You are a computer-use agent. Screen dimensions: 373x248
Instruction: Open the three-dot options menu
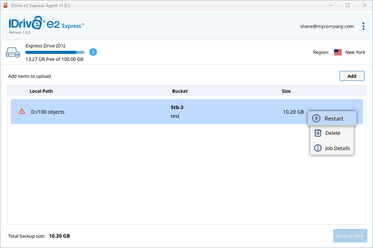(363, 26)
